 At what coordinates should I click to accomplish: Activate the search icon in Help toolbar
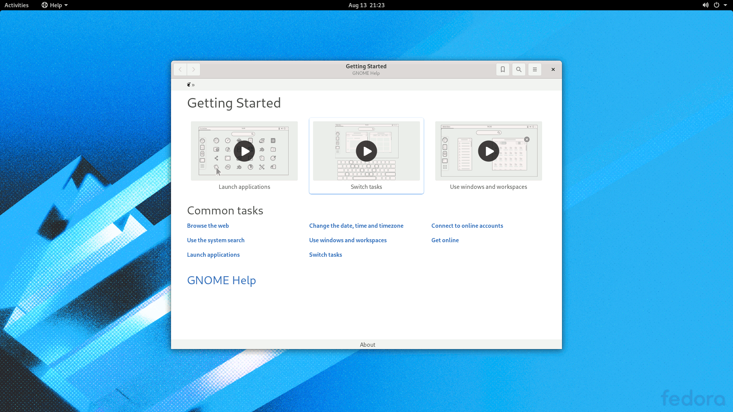[x=518, y=69]
